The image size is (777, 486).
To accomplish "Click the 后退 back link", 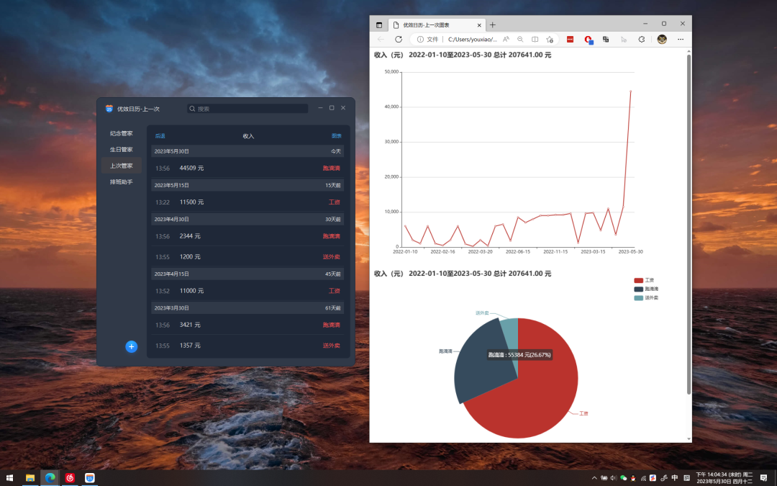I will pyautogui.click(x=160, y=136).
